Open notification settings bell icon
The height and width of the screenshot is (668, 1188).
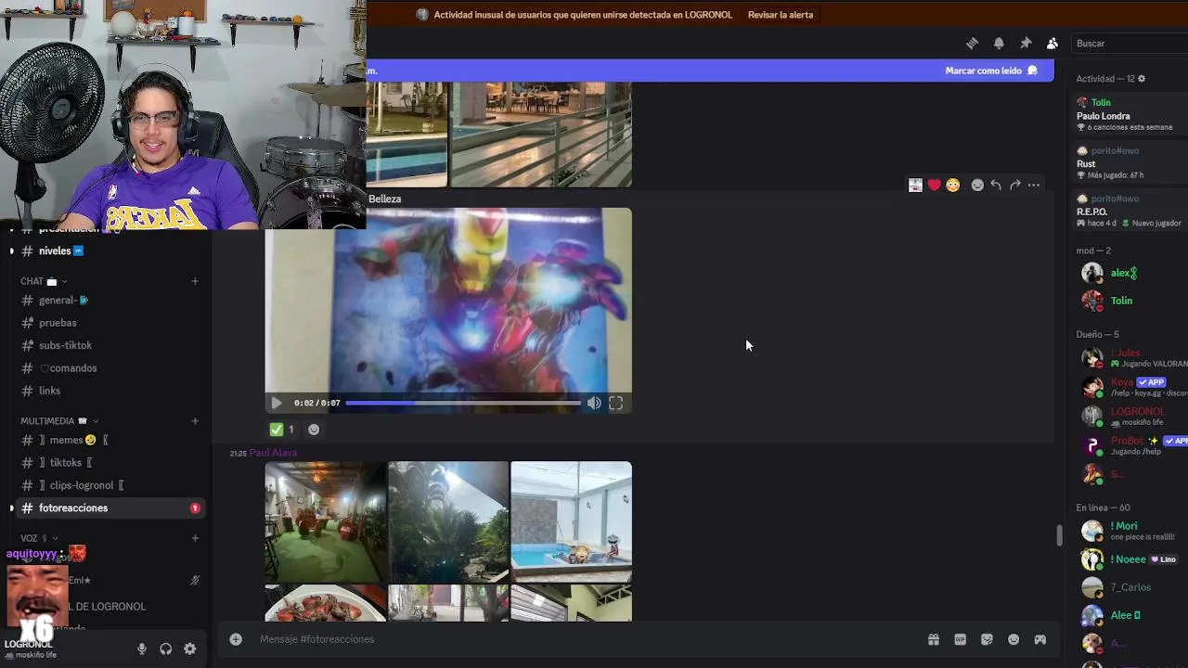click(x=999, y=44)
